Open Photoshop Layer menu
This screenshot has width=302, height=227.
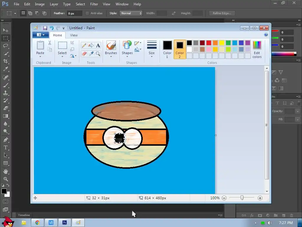pyautogui.click(x=54, y=4)
